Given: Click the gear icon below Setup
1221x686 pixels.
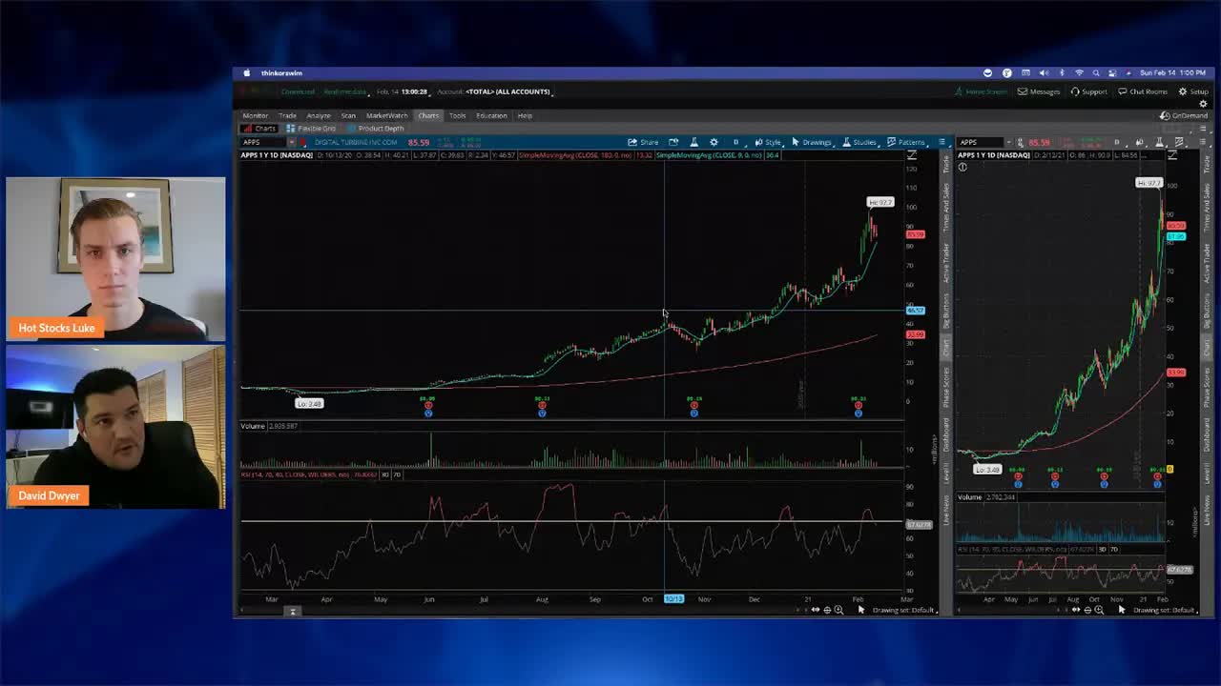Looking at the screenshot, I should (1203, 104).
